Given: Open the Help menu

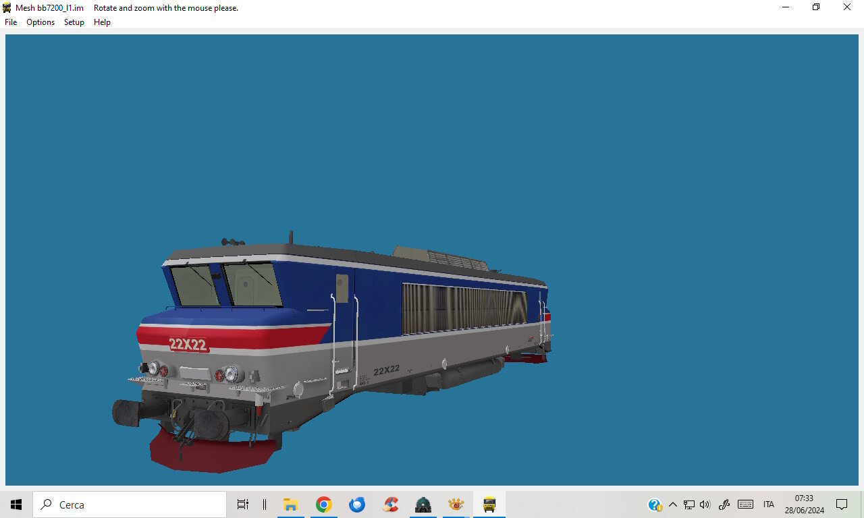Looking at the screenshot, I should pos(102,22).
